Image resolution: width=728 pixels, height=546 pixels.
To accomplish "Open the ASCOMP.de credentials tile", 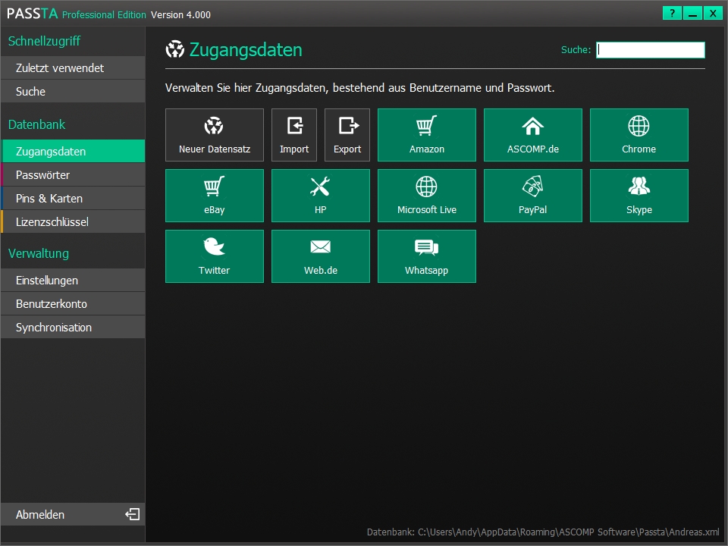I will (533, 135).
